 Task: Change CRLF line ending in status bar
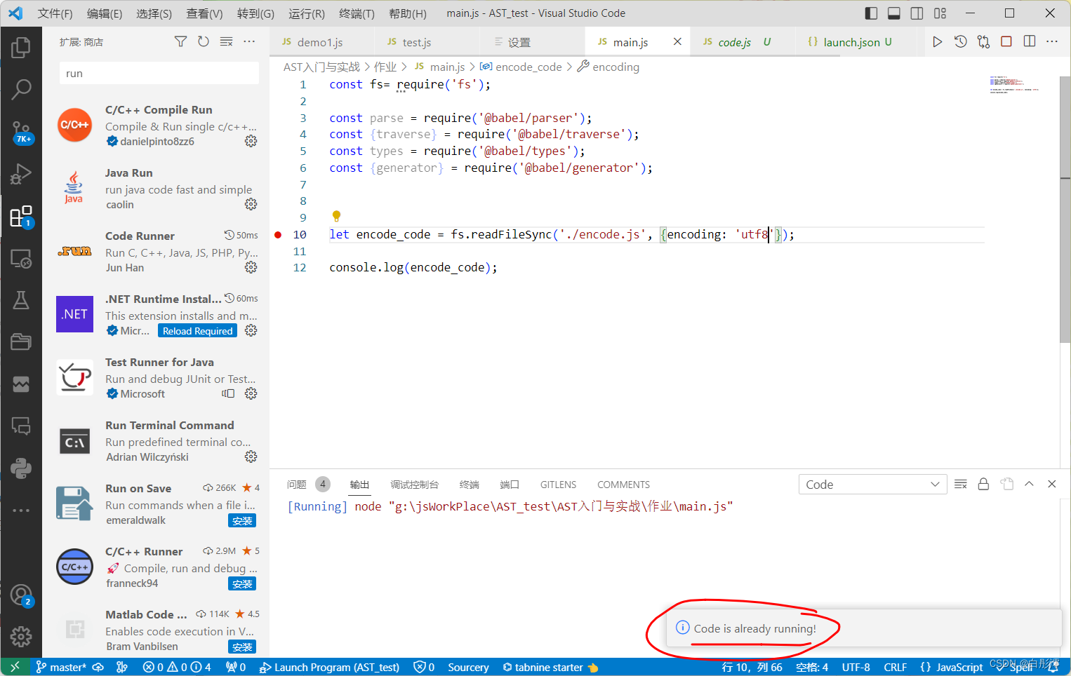tap(895, 667)
